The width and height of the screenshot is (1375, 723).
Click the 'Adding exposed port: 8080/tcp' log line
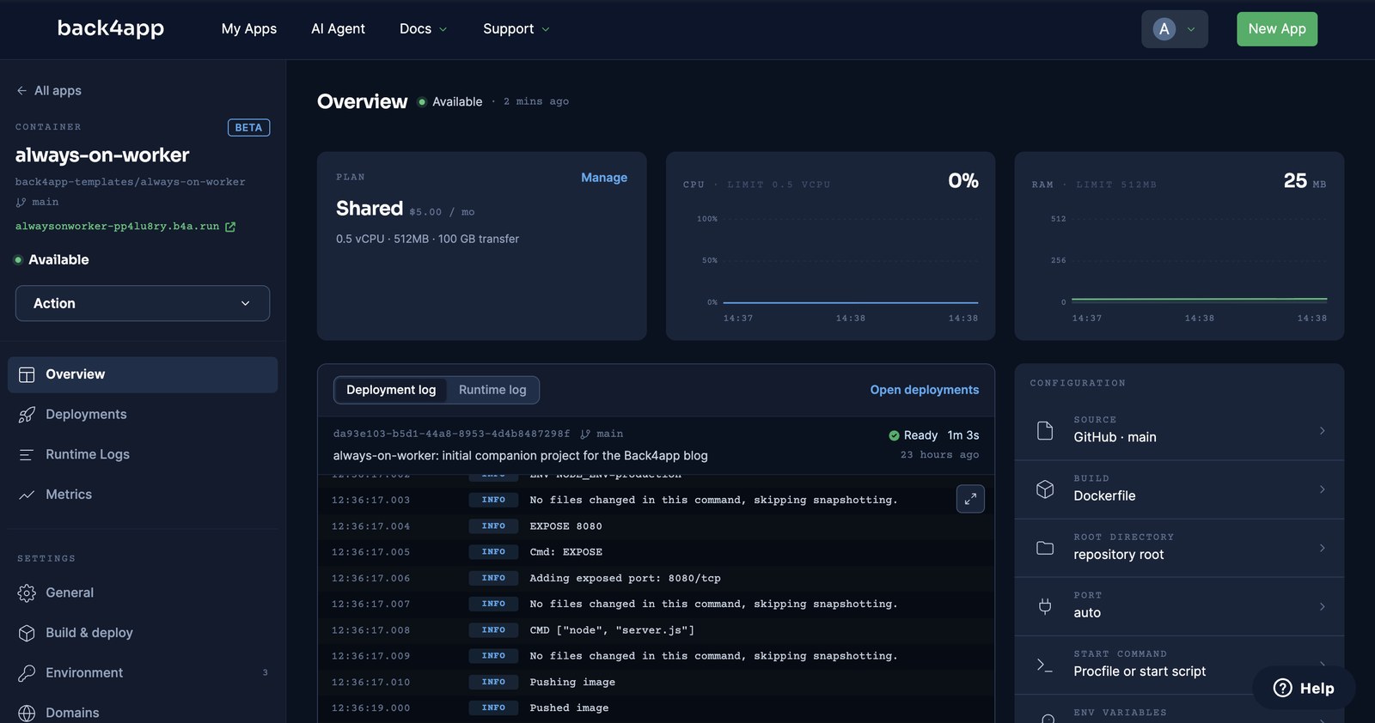[x=625, y=579]
